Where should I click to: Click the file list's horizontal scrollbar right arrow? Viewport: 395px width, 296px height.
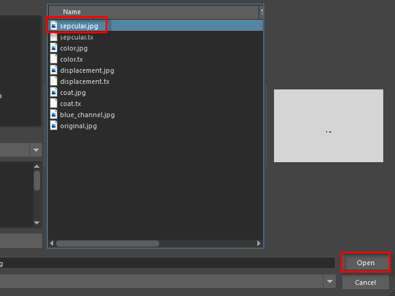tap(260, 243)
